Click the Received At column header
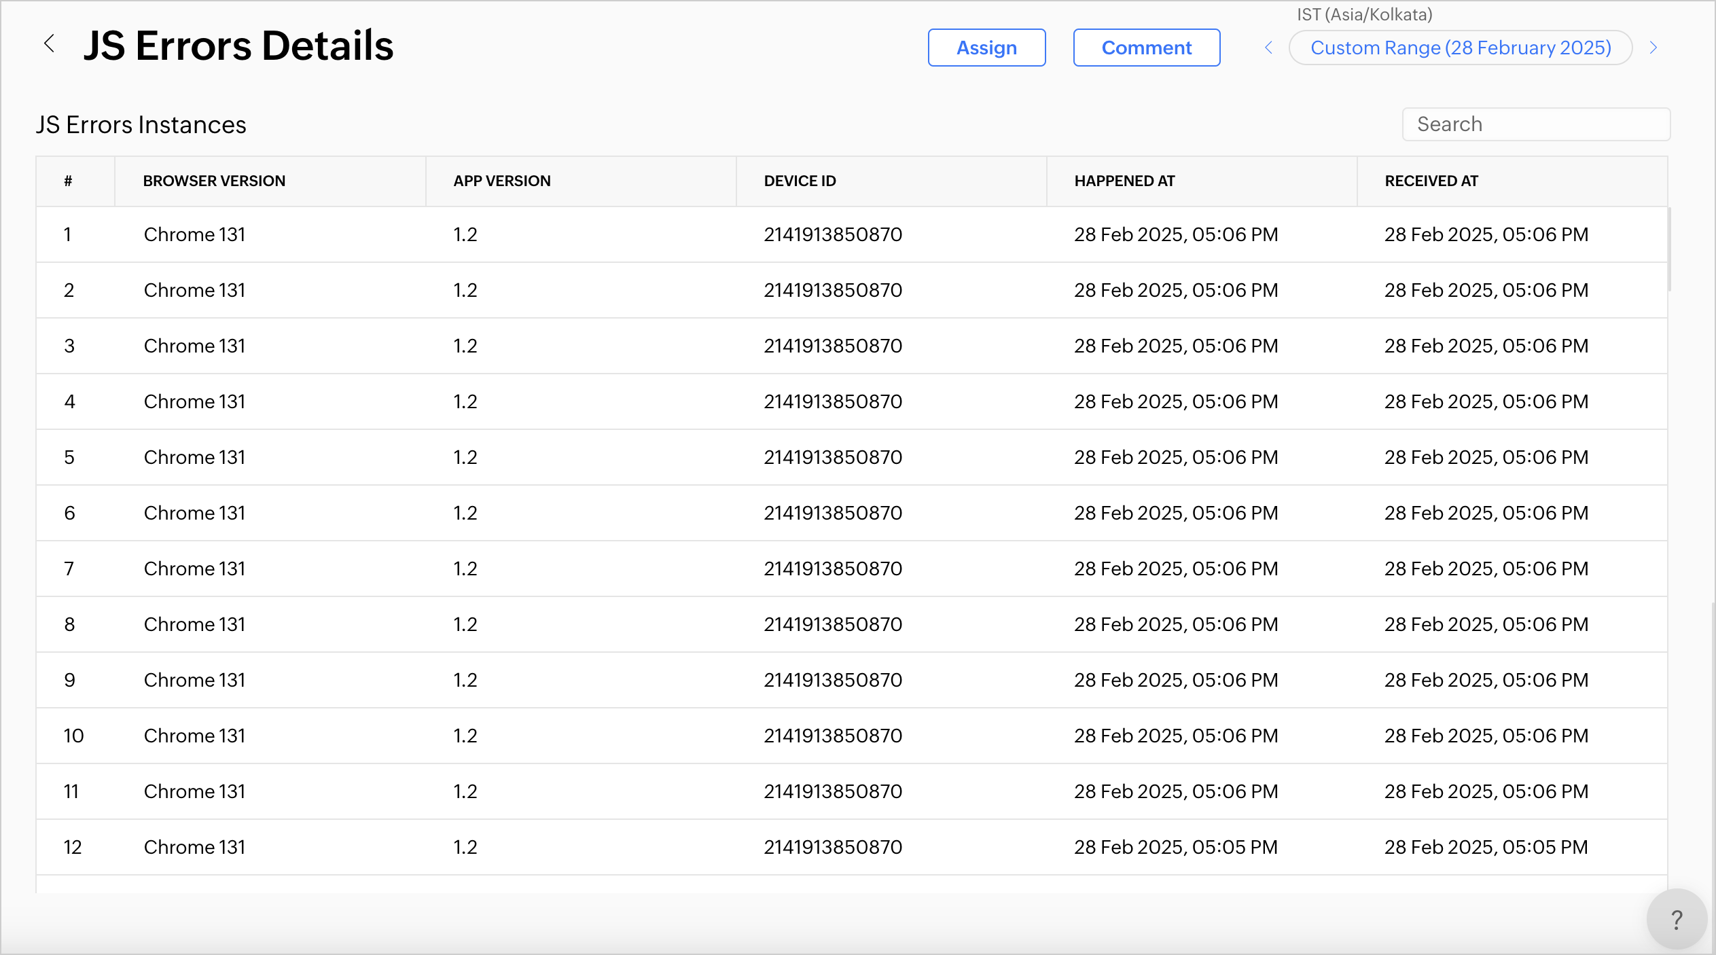Viewport: 1716px width, 955px height. tap(1431, 181)
